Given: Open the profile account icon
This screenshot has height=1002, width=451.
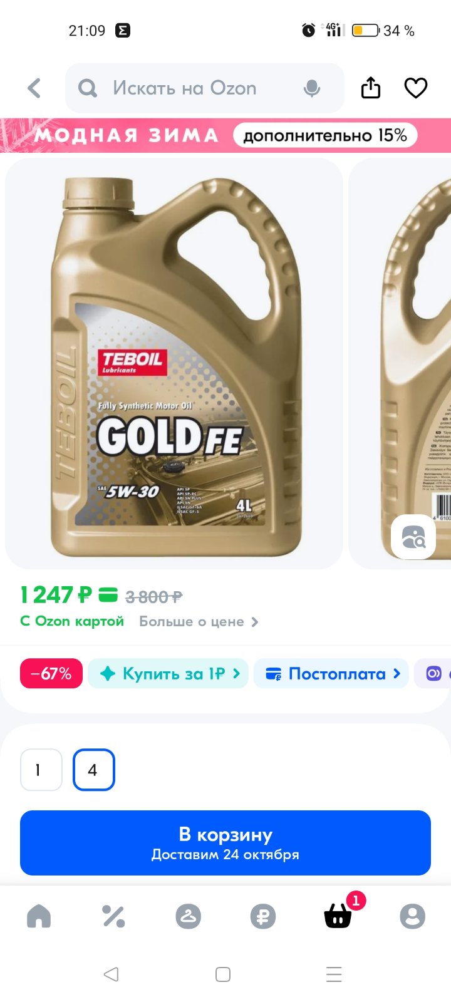Looking at the screenshot, I should (x=412, y=916).
